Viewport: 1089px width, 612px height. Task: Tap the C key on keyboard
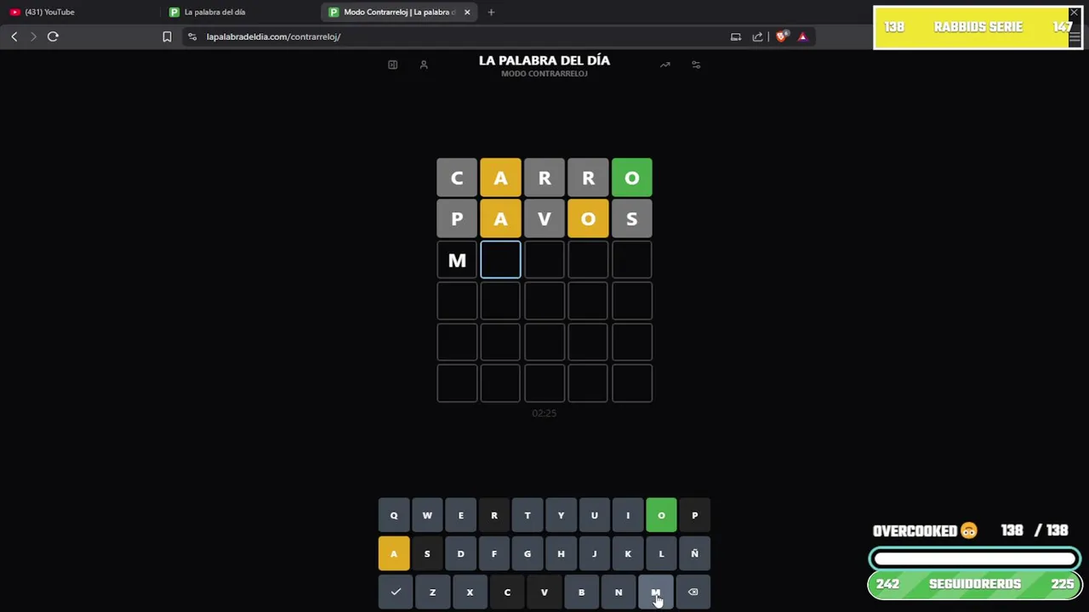click(507, 592)
